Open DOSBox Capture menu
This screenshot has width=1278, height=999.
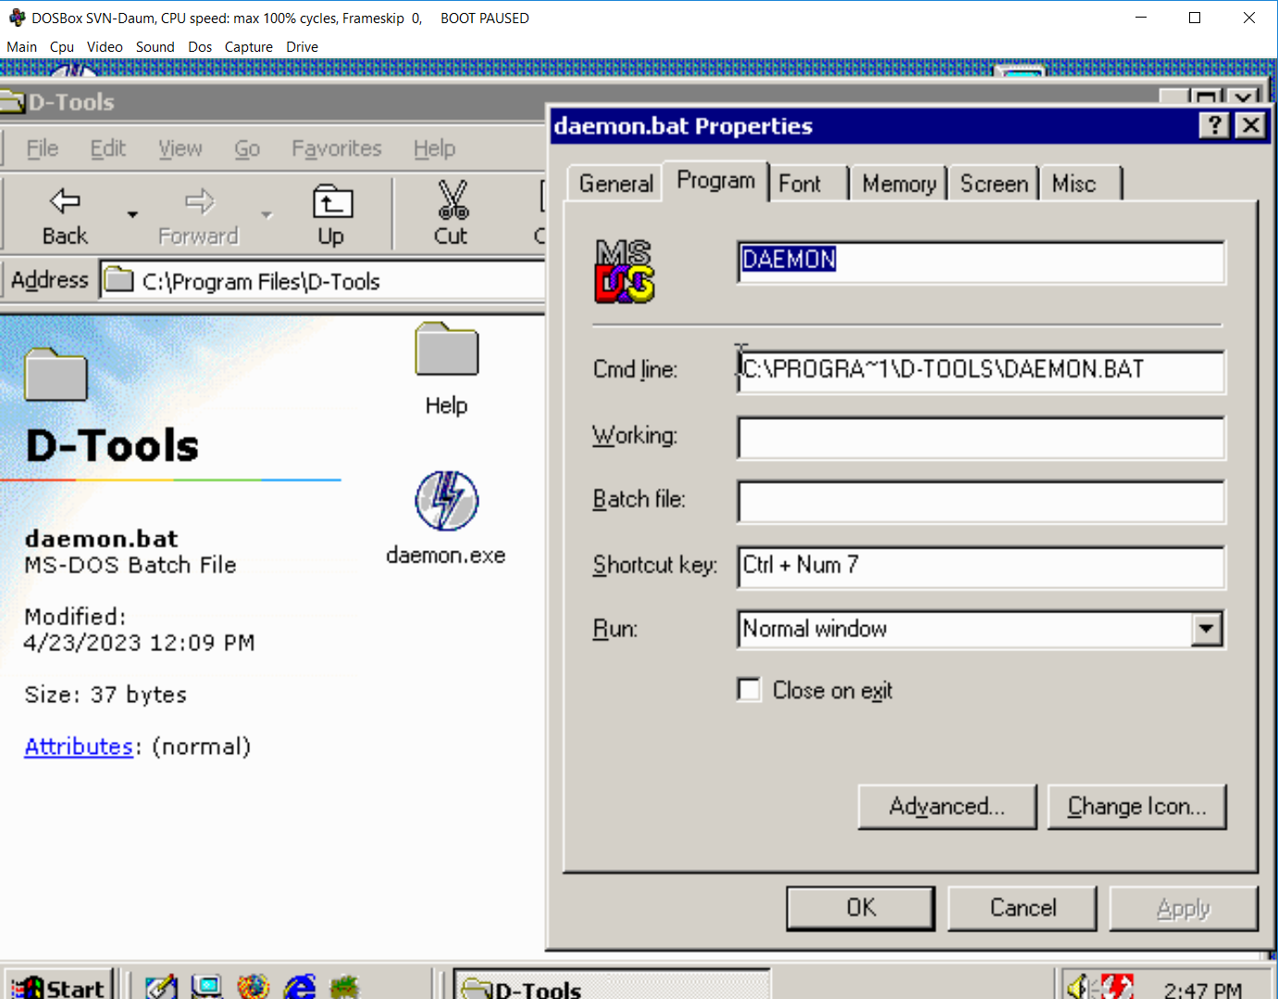pos(249,47)
